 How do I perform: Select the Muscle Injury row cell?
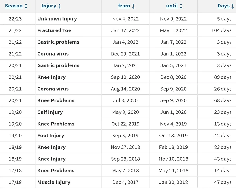[54, 182]
